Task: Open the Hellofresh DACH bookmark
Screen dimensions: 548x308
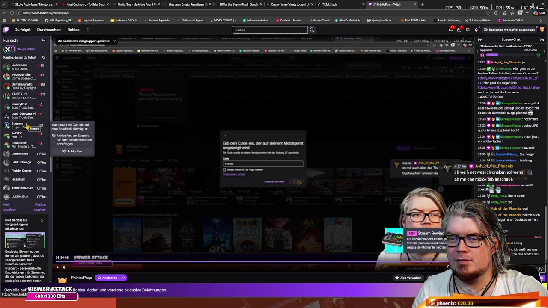Action: point(125,21)
